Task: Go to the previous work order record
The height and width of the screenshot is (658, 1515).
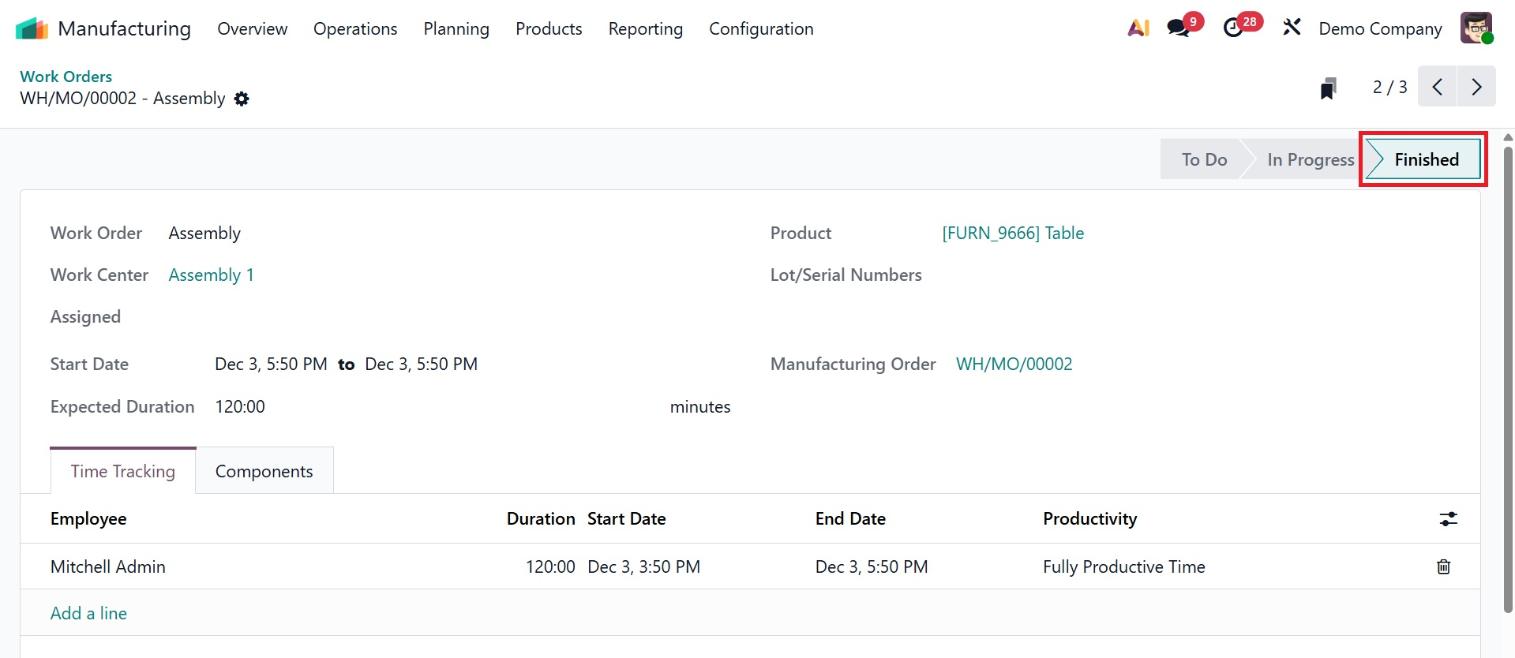Action: coord(1438,87)
